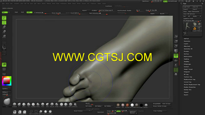The image size is (205, 115).
Task: Pick the Pinch brush icon
Action: 43,105
